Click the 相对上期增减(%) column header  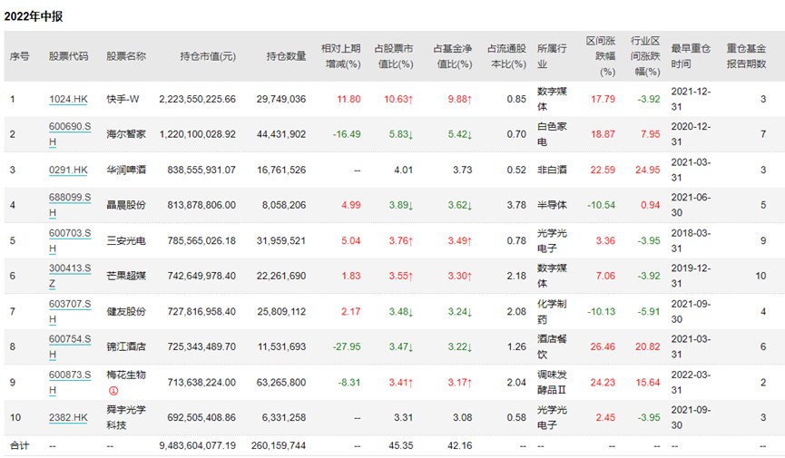click(340, 56)
